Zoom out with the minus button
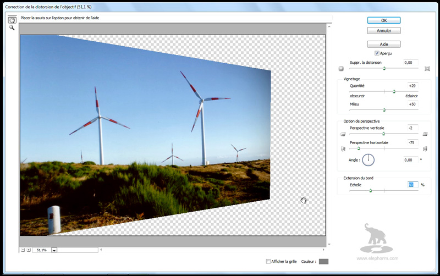Viewport: 440px width, 276px height. (23, 250)
